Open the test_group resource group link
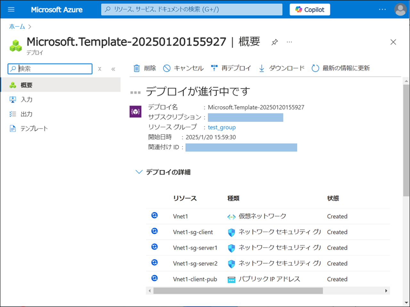Screen dimensions: 410x307 click(222, 127)
